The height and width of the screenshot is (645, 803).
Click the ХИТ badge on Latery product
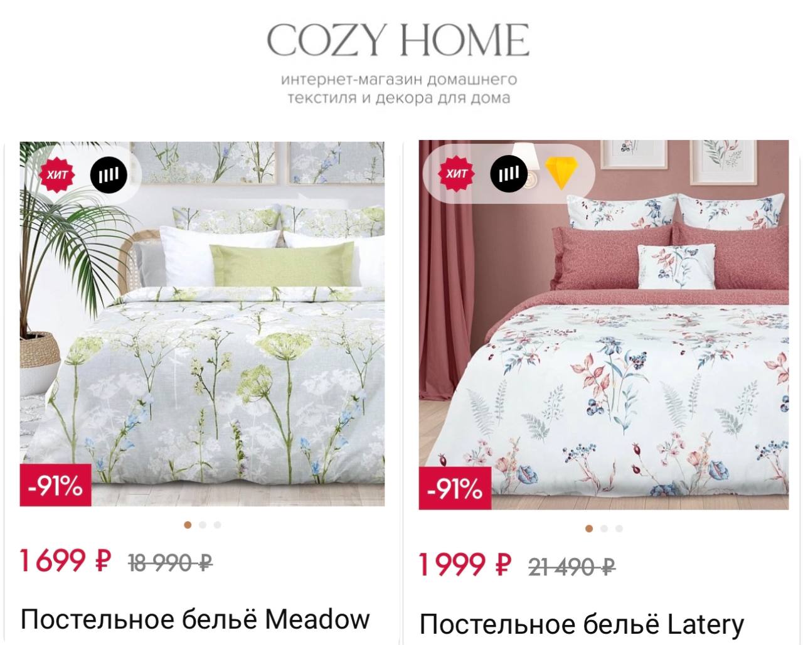coord(457,173)
